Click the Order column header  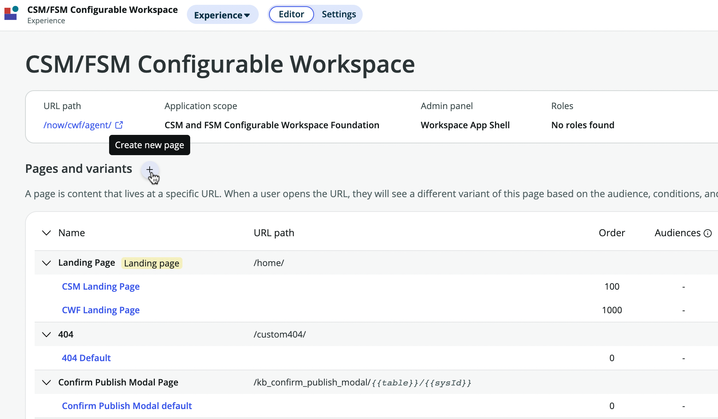pos(611,233)
